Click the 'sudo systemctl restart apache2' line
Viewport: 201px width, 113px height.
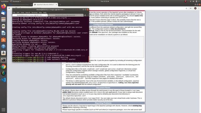pyautogui.click(x=44, y=59)
